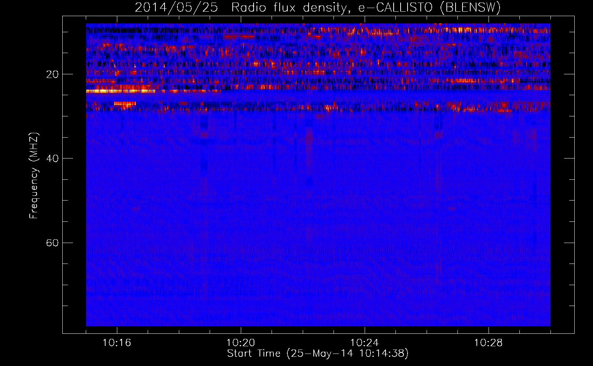Click the bright yellow emission band near 24 MHz
Screen dimensions: 593x366
point(121,91)
